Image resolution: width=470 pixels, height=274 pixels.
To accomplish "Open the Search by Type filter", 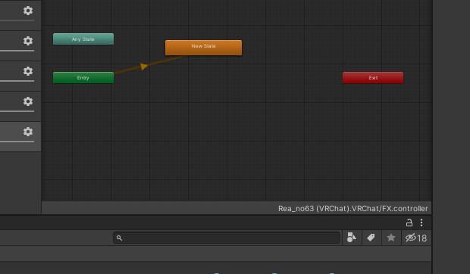I will (352, 238).
